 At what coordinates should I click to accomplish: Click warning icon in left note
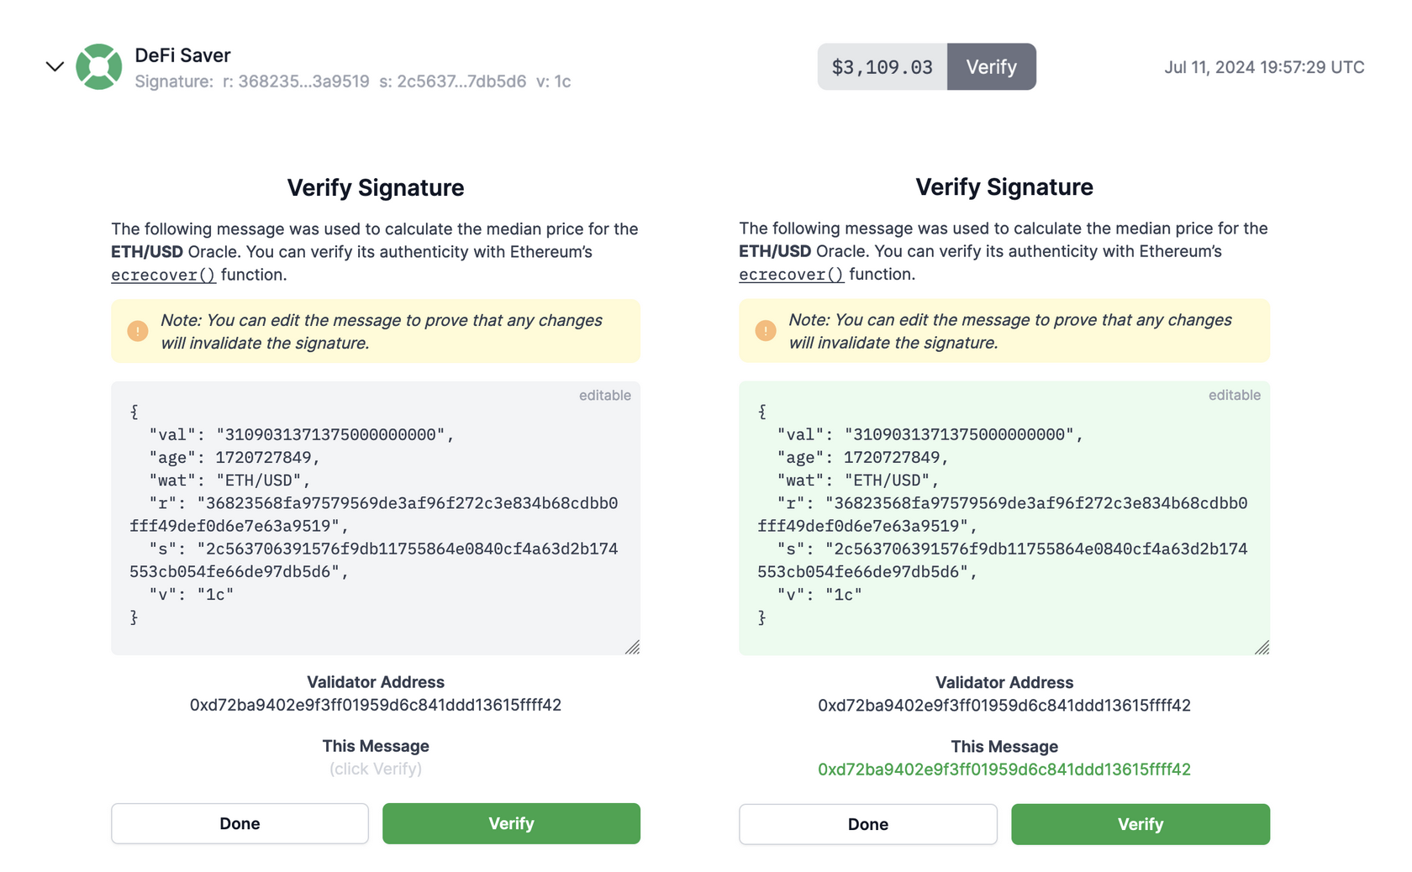point(138,331)
